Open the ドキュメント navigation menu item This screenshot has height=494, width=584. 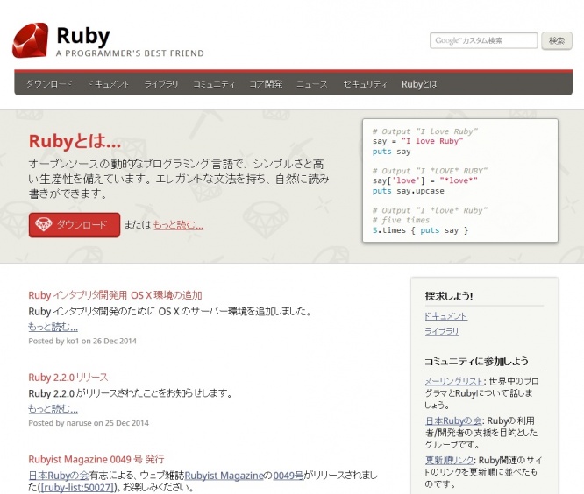pyautogui.click(x=108, y=84)
